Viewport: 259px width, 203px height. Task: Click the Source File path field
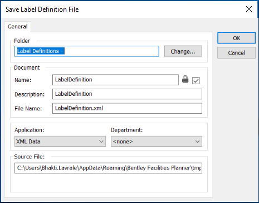coord(108,168)
